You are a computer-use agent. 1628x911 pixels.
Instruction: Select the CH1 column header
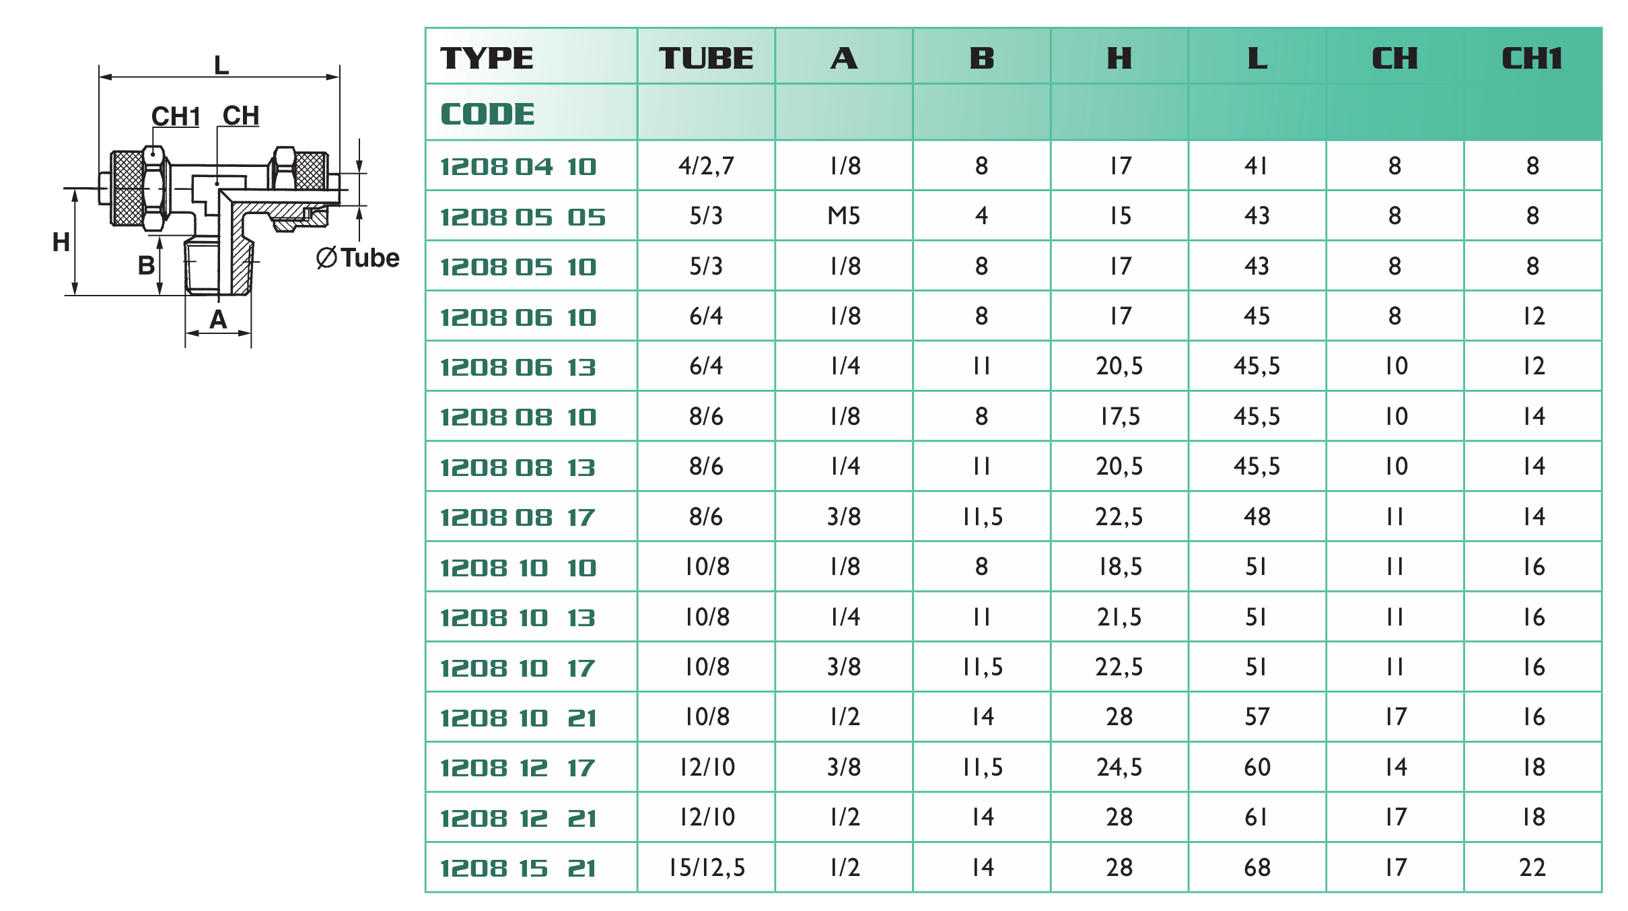click(x=1532, y=58)
